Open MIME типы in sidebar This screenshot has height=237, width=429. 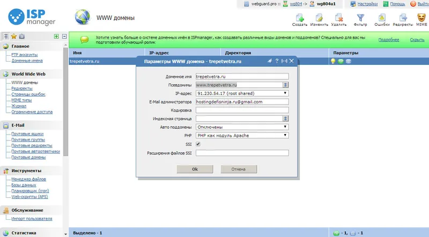[21, 100]
